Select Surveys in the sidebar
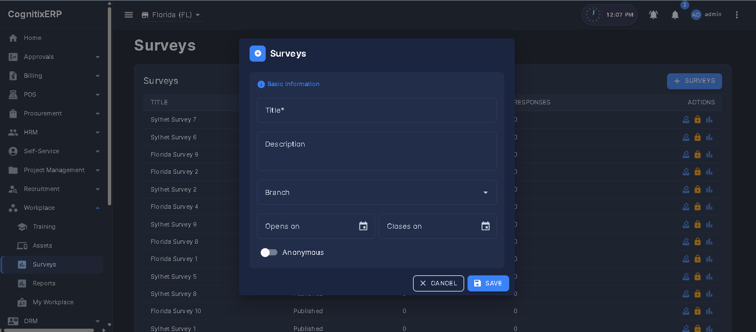The image size is (756, 332). coord(52,264)
